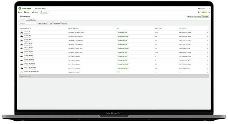Image resolution: width=228 pixels, height=124 pixels.
Task: Open chevron of No upcoming service row
Action: (x=207, y=72)
